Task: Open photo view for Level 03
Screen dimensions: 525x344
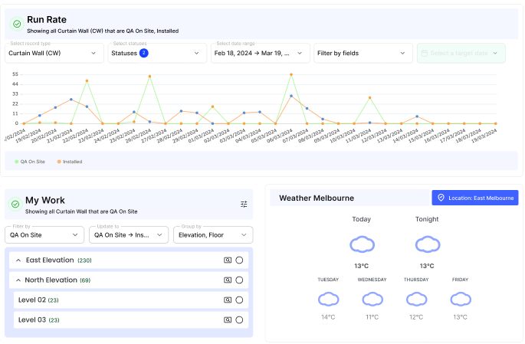Action: [x=228, y=320]
